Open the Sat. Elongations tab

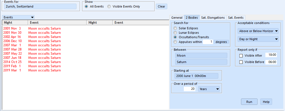(213, 18)
